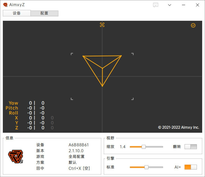Select the 默认 scheme value
205x177 pixels.
pyautogui.click(x=72, y=162)
